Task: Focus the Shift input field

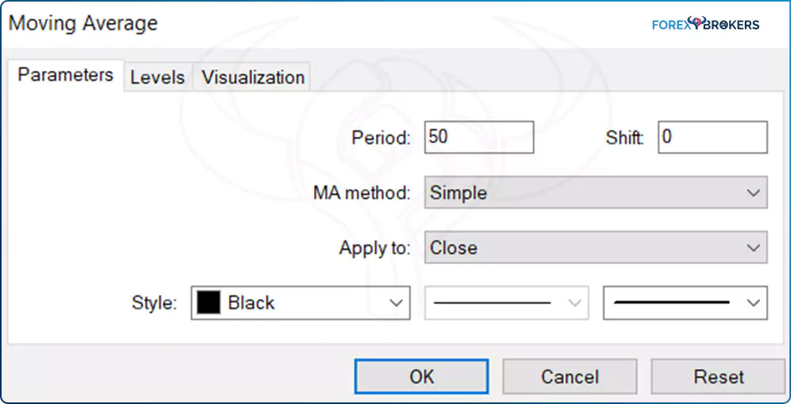Action: [x=712, y=137]
